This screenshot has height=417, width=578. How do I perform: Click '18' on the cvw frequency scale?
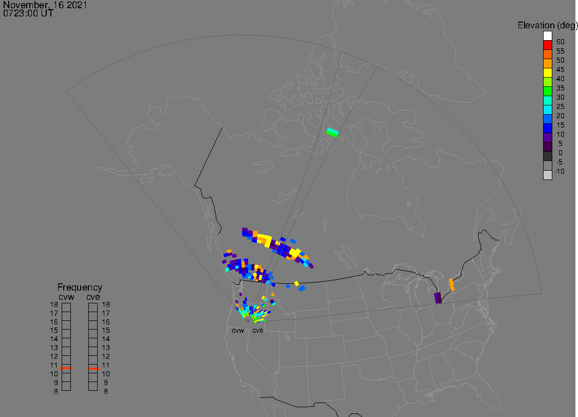(x=54, y=304)
